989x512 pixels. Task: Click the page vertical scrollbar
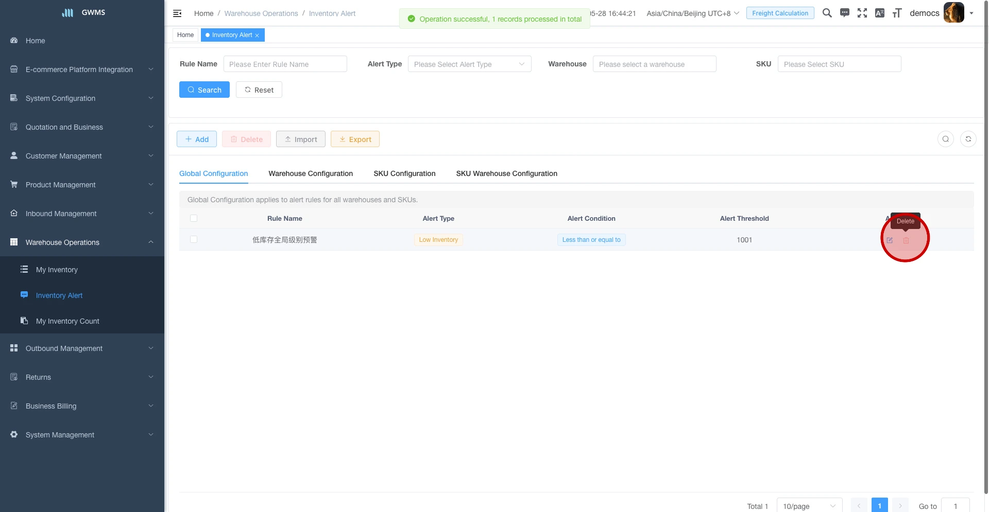[986, 247]
